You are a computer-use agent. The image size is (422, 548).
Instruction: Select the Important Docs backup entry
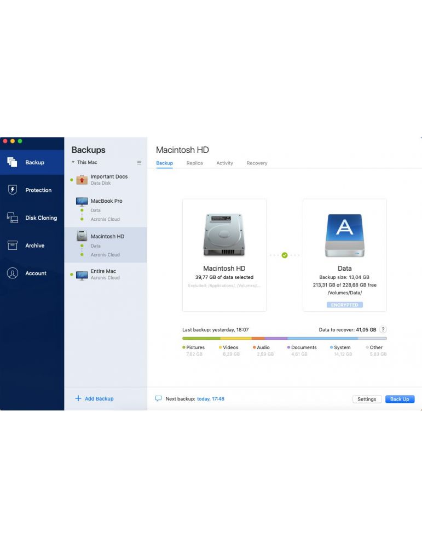coord(106,180)
